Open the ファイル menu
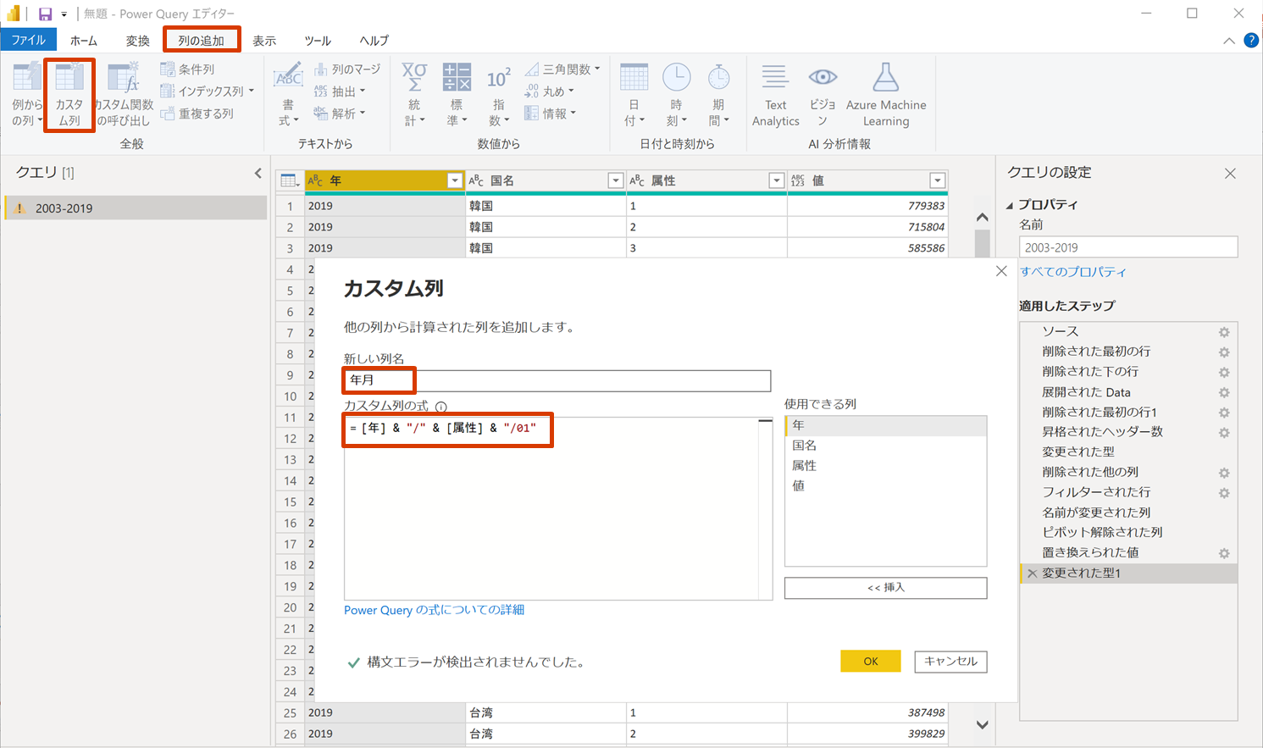Image resolution: width=1263 pixels, height=748 pixels. (29, 40)
